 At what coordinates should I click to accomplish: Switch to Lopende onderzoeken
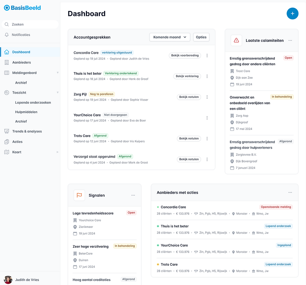coord(32,102)
